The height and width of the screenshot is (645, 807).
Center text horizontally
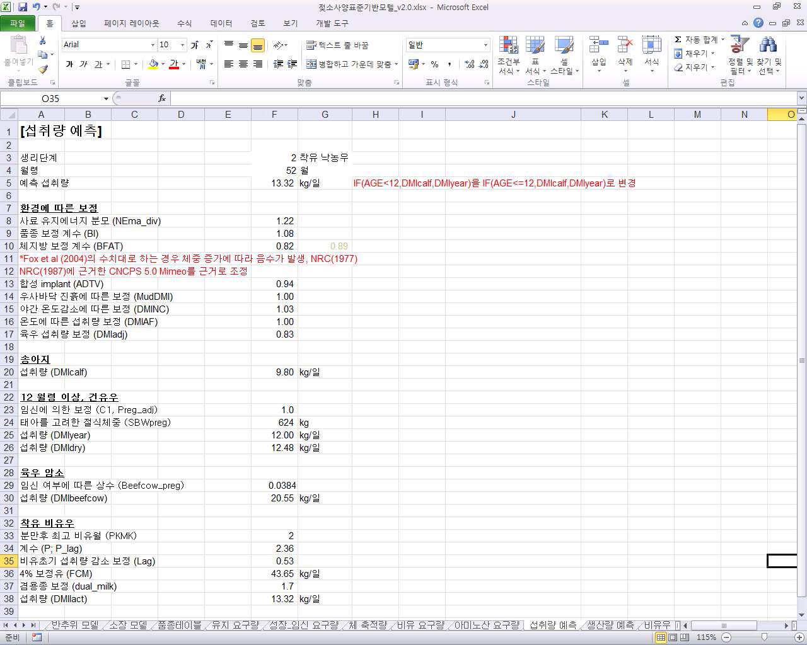point(243,64)
